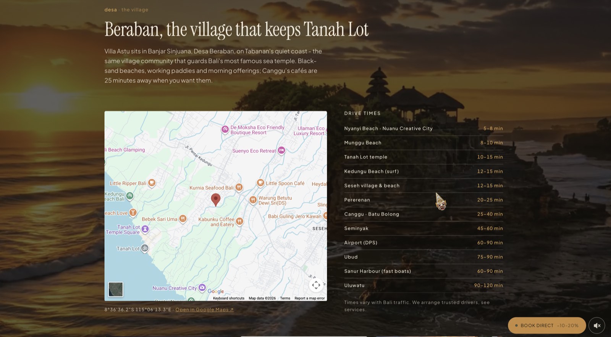Click the Warung Betutu Dewi Sri marker

(253, 200)
